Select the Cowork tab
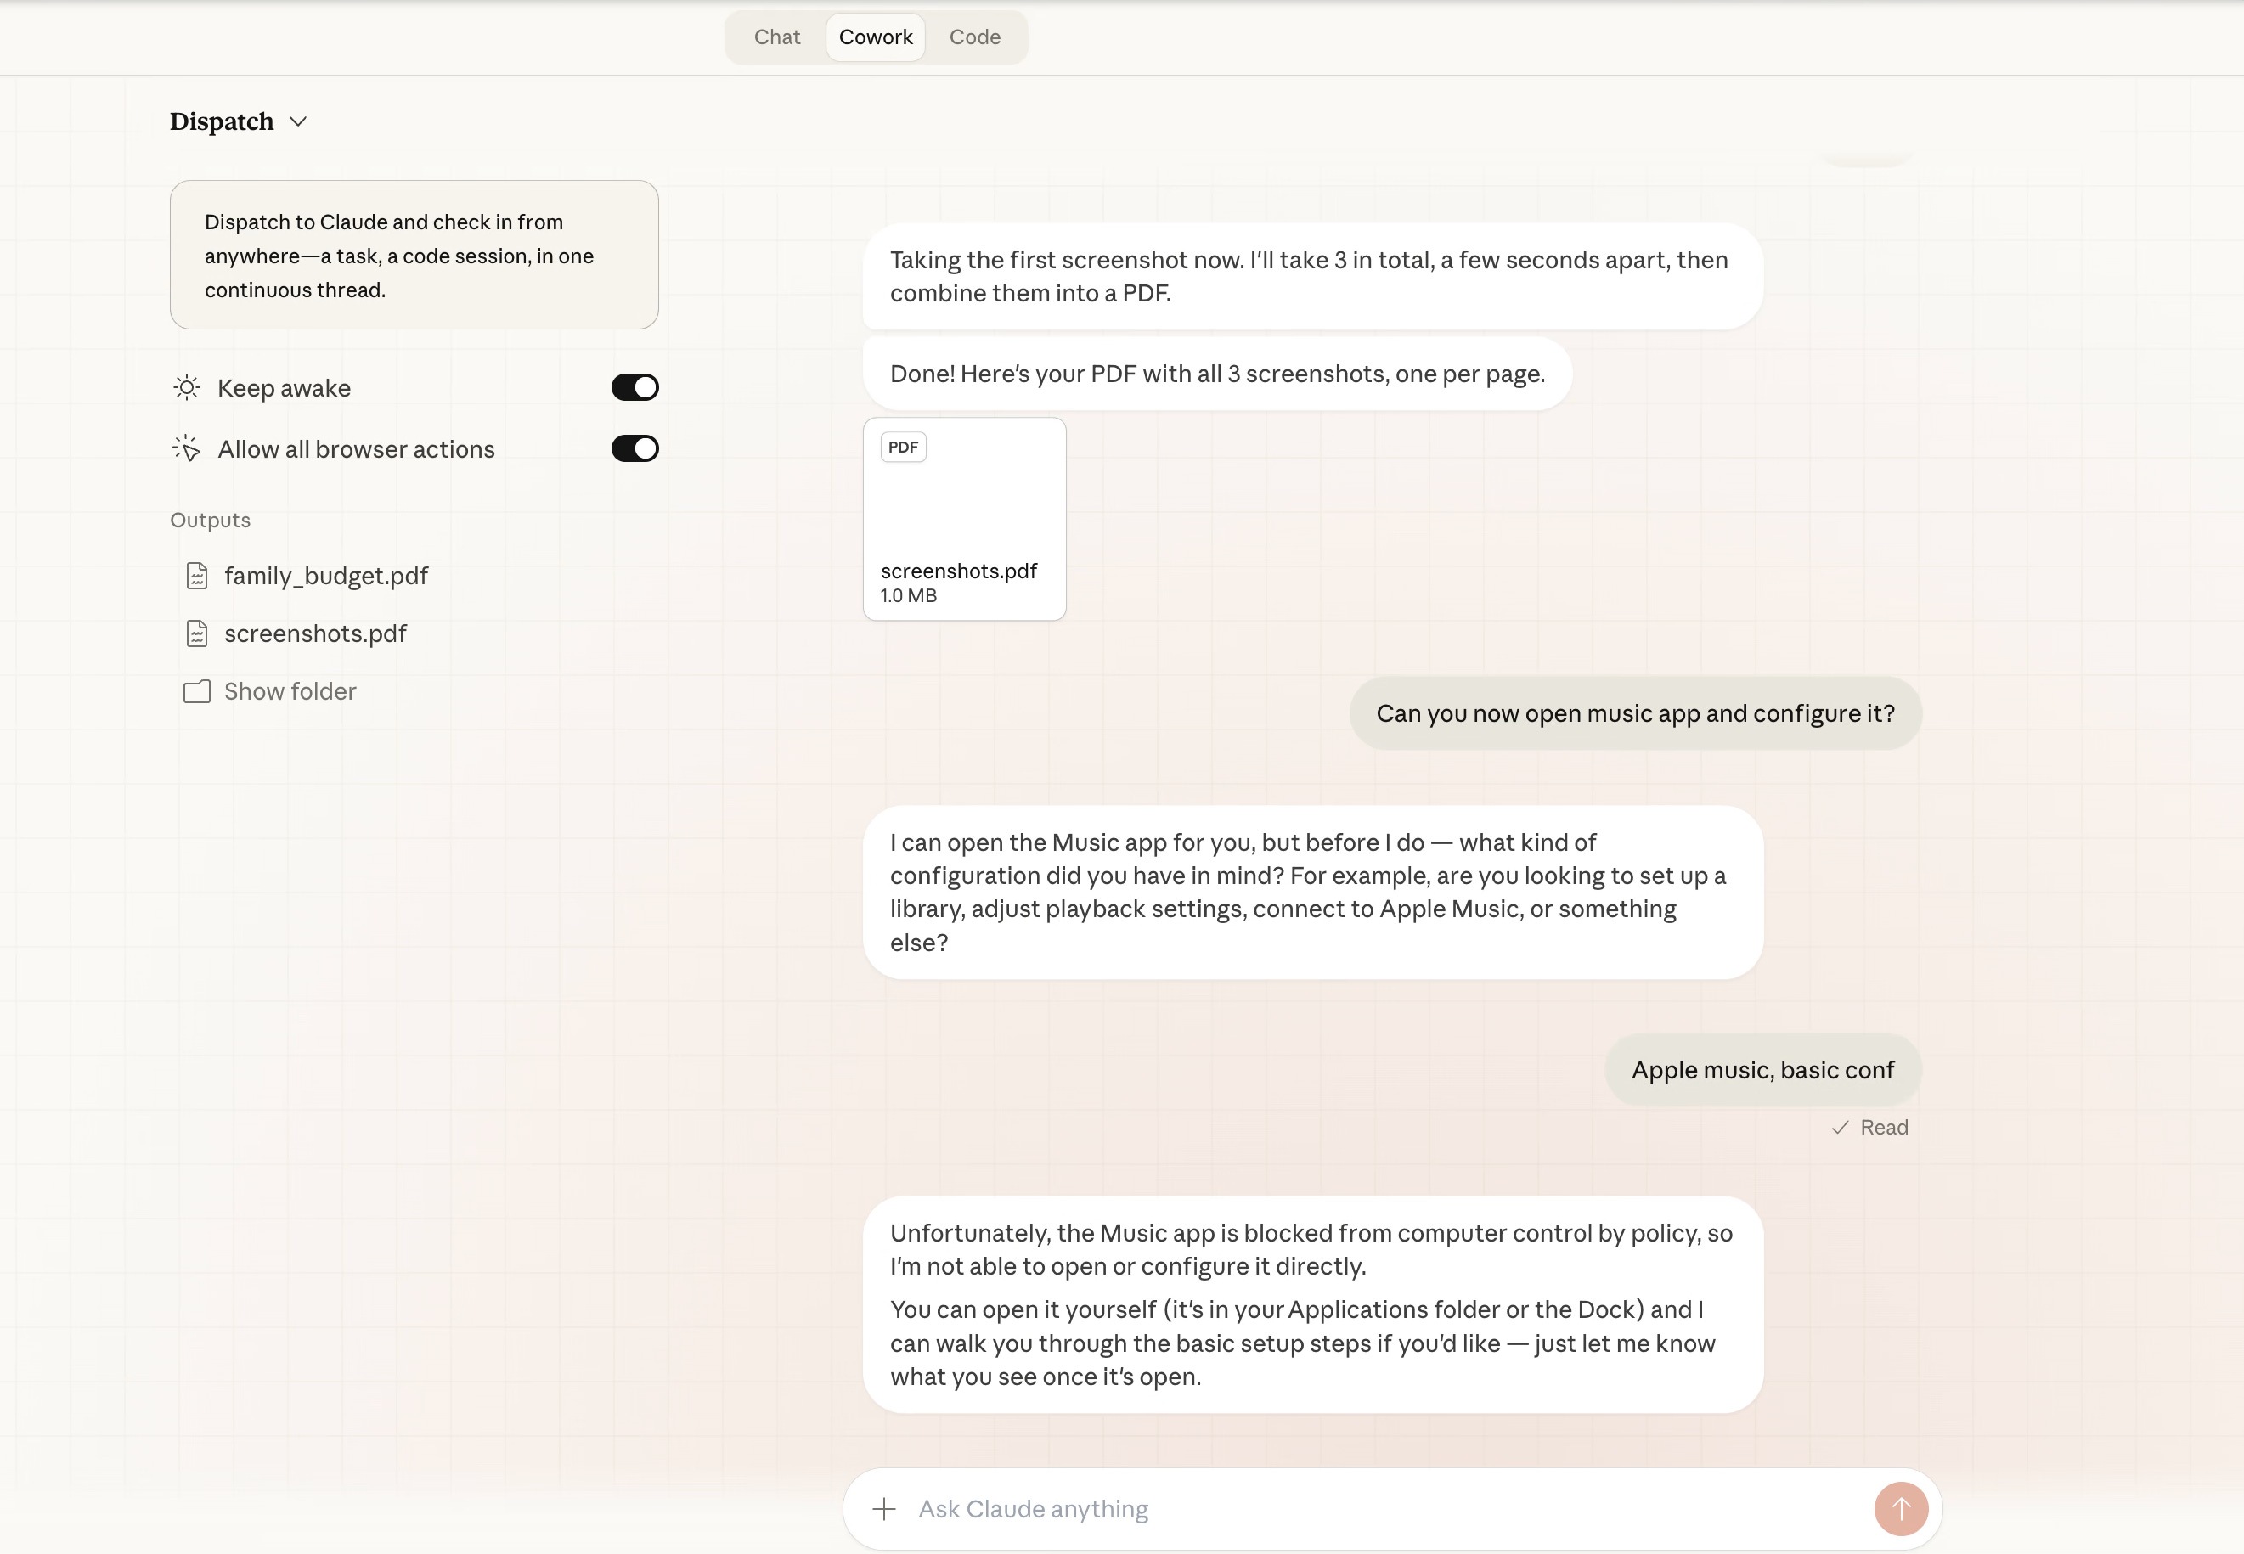The height and width of the screenshot is (1554, 2244). [x=875, y=37]
